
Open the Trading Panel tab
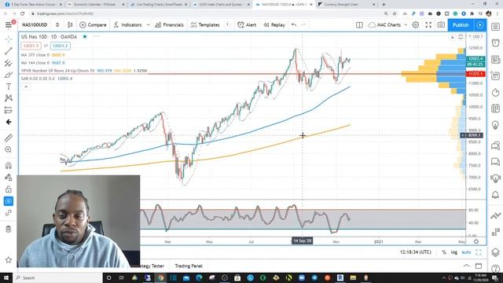click(x=189, y=266)
